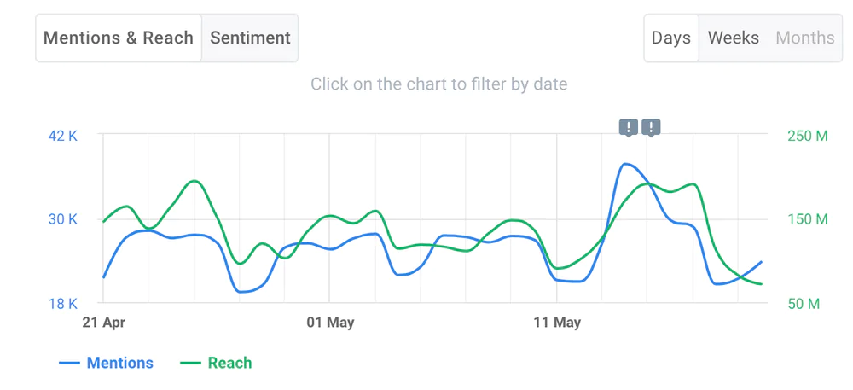This screenshot has width=853, height=390.
Task: Click the blue Mentions peak on the chart
Action: tap(626, 164)
